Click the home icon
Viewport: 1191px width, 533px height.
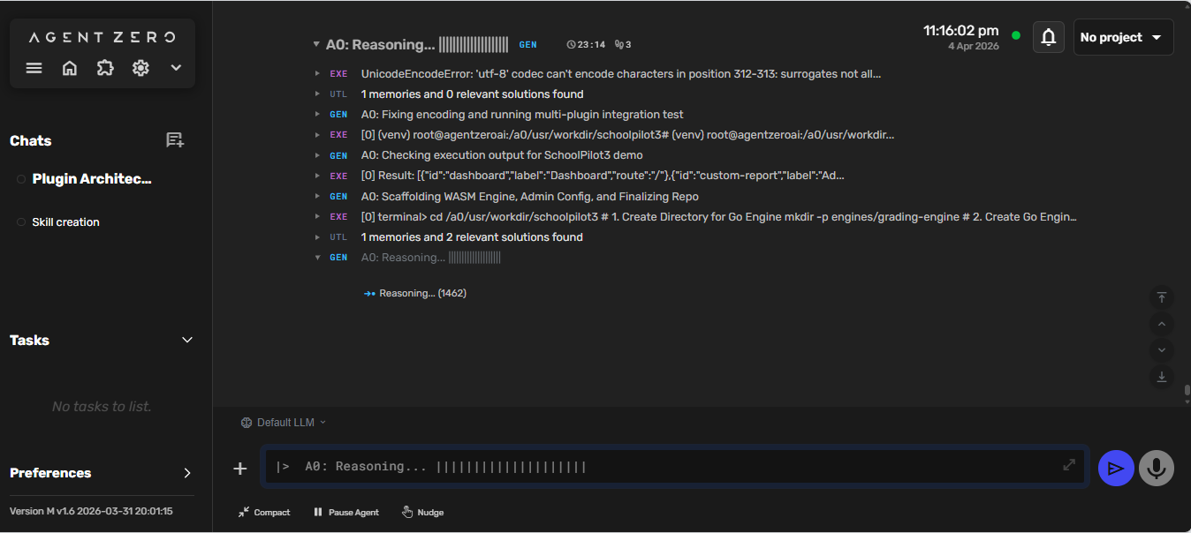(70, 68)
